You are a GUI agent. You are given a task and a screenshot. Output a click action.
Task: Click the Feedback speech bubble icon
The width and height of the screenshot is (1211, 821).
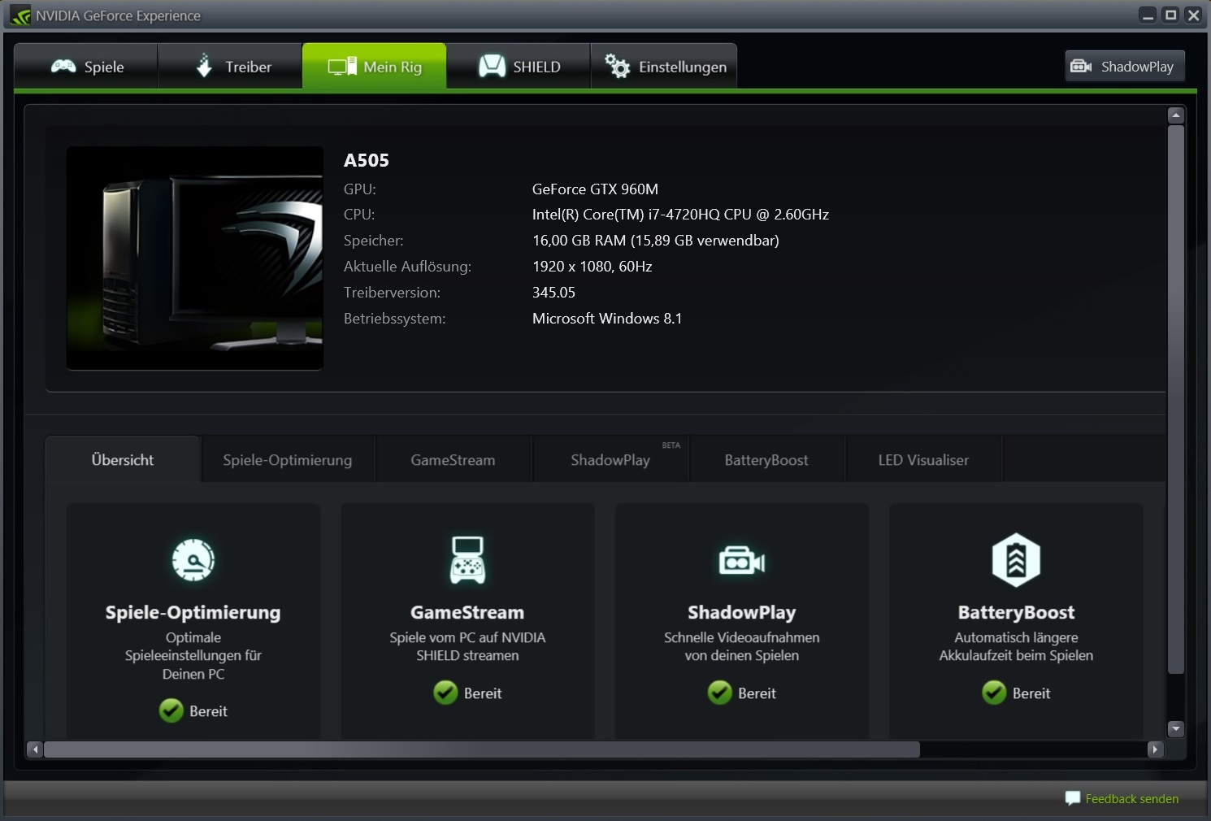tap(1073, 798)
